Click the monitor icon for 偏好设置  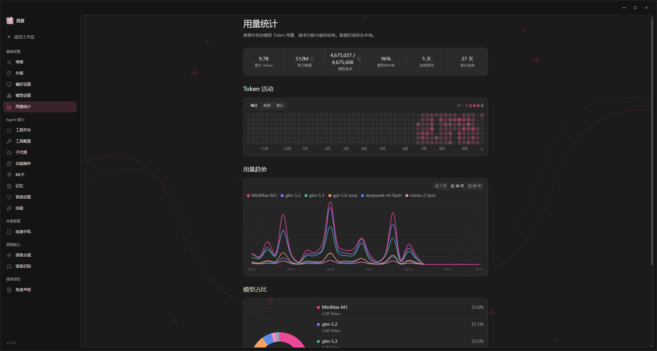point(9,84)
